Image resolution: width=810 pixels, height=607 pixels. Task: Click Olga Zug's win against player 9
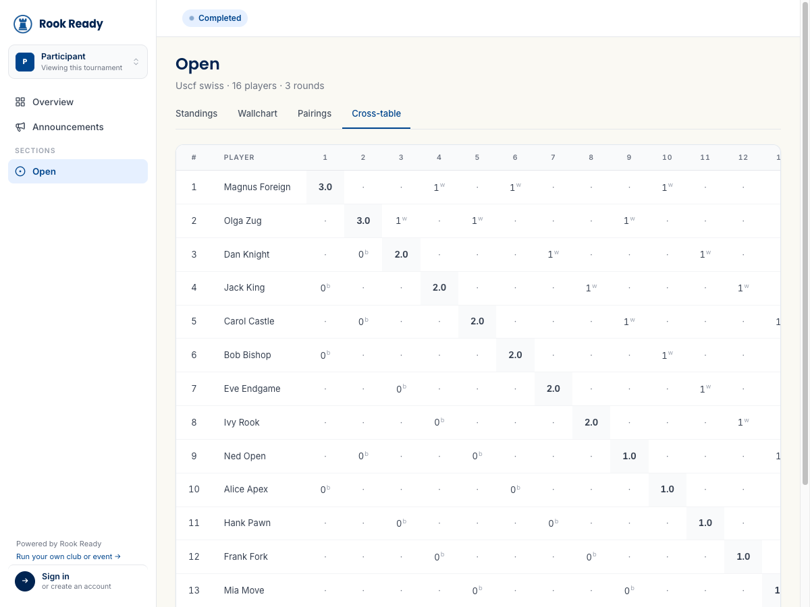point(629,221)
